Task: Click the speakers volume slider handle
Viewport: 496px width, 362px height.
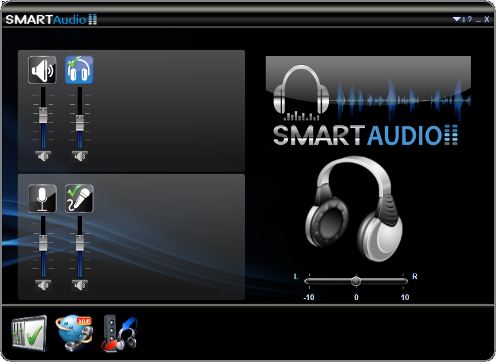Action: (x=43, y=115)
